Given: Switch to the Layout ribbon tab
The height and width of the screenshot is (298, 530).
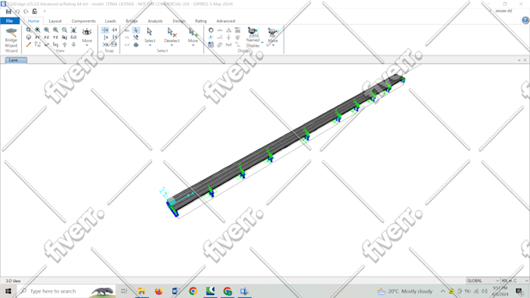Looking at the screenshot, I should (x=55, y=21).
